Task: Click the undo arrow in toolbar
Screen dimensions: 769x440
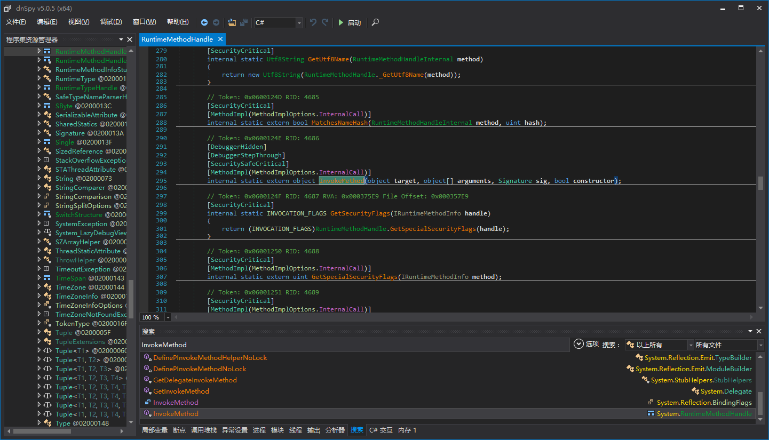Action: pos(313,22)
